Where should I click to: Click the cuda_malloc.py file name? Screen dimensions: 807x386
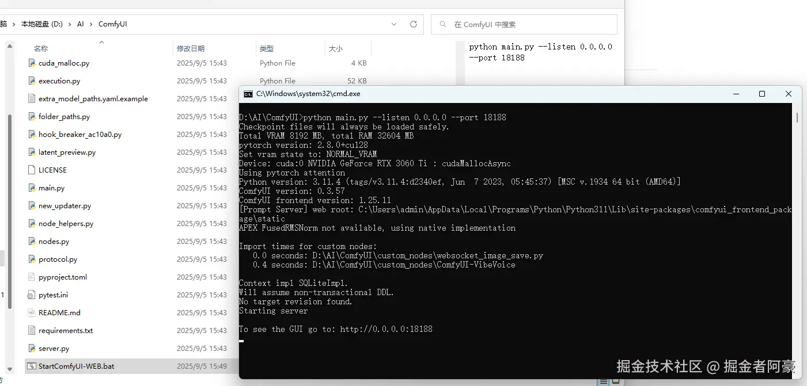tap(64, 63)
